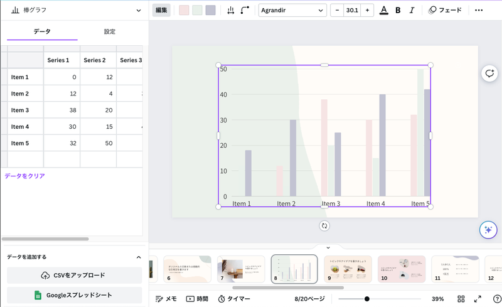Switch to the 設定 tab
502x307 pixels.
coord(109,31)
